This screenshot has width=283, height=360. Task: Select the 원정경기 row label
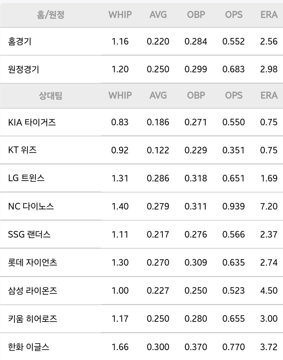tap(23, 69)
